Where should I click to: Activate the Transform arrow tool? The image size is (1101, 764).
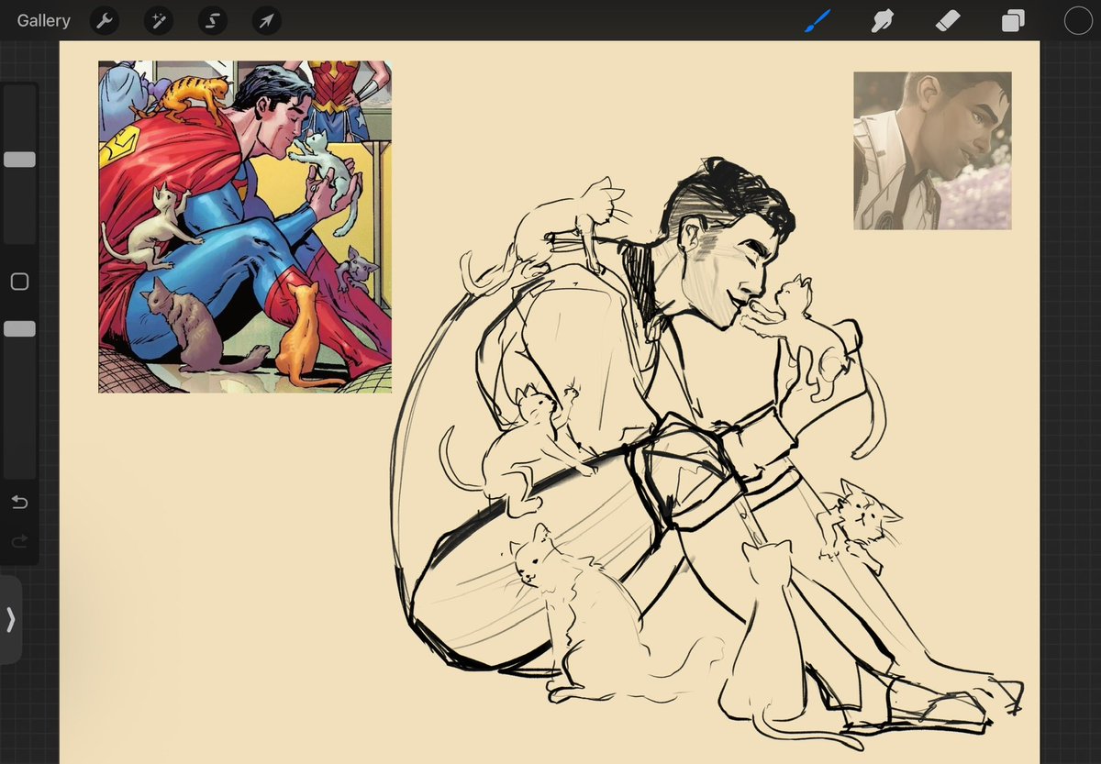[x=267, y=21]
